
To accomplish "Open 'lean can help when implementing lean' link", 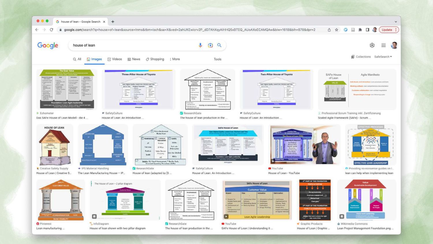I will [369, 173].
